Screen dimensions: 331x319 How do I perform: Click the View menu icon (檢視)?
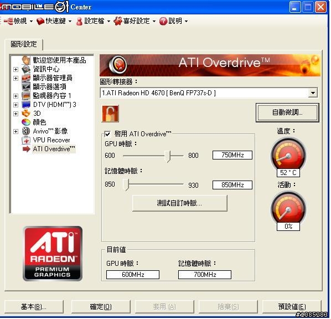8,21
